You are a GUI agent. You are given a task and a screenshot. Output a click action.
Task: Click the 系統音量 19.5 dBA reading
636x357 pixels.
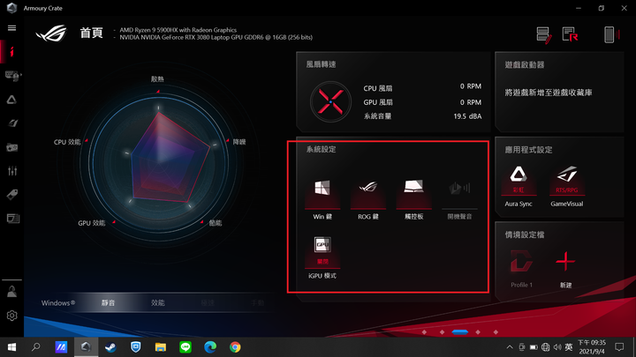coord(422,116)
